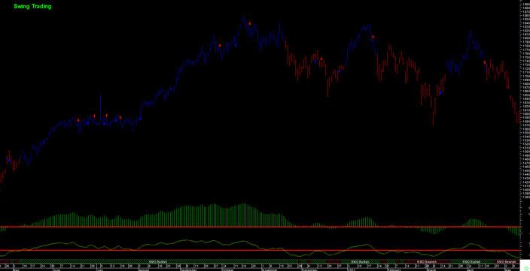
Task: Select the July label on date axis
Action: pos(99,270)
